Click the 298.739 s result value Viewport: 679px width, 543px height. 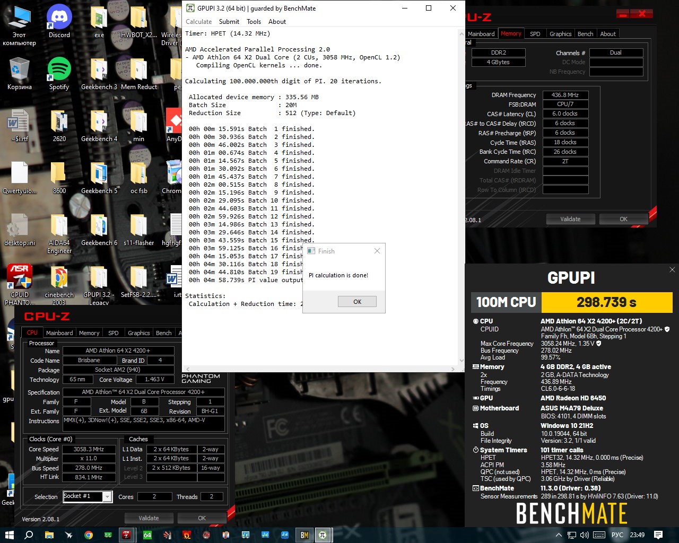pos(606,302)
